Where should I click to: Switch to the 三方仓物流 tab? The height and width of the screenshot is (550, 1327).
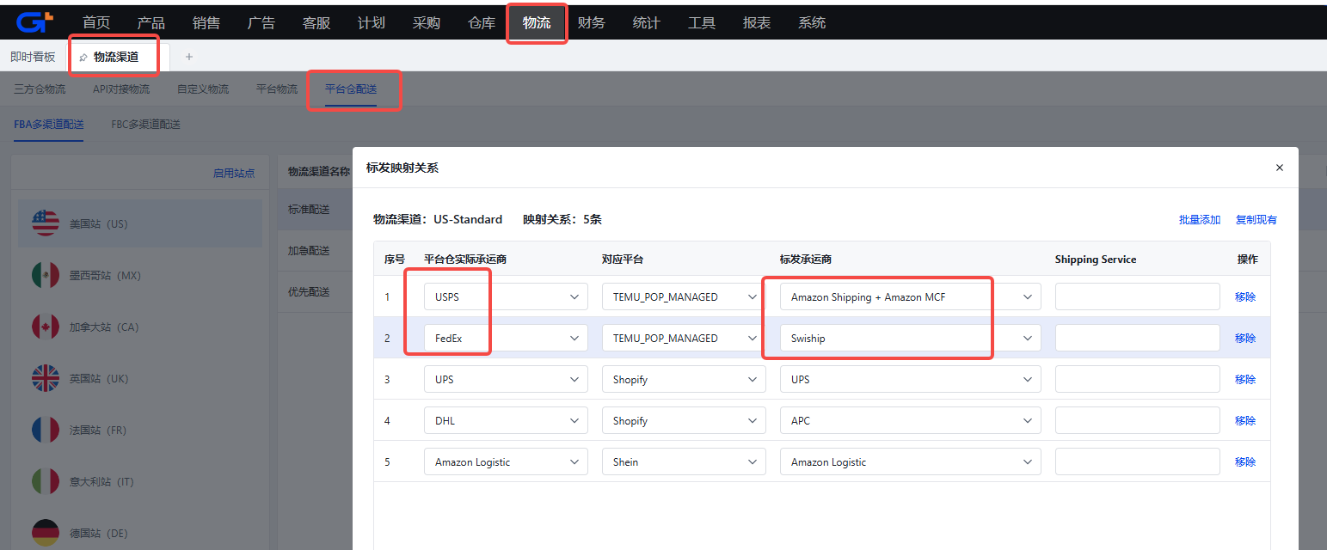tap(40, 89)
